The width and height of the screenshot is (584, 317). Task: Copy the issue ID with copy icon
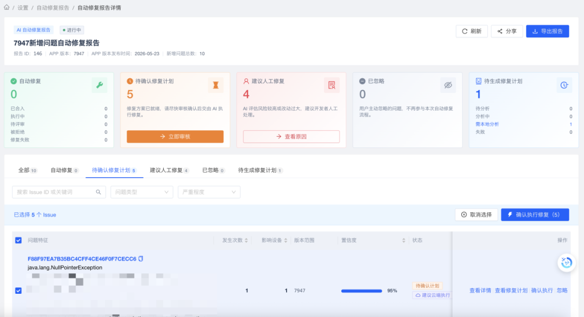point(141,259)
